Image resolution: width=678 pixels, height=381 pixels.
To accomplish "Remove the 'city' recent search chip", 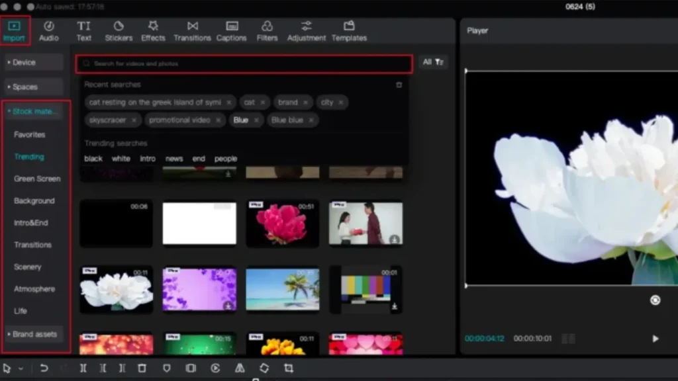I will tap(341, 103).
